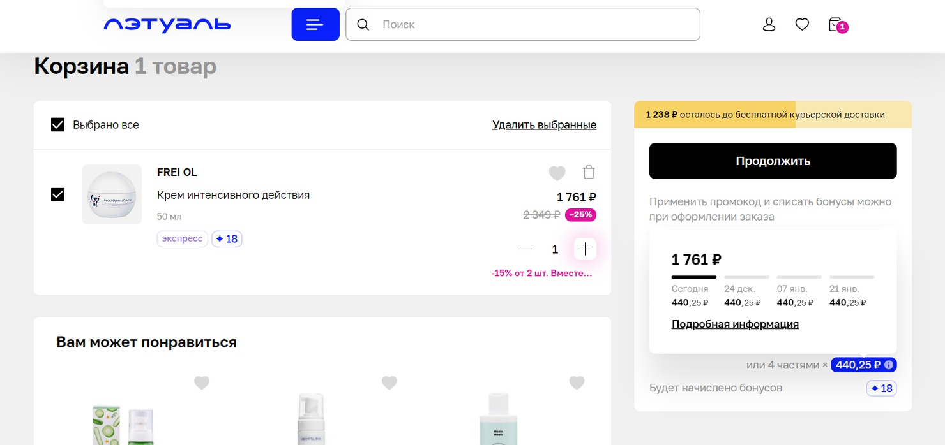
Task: Delete FREI OL item with trash icon
Action: point(589,172)
